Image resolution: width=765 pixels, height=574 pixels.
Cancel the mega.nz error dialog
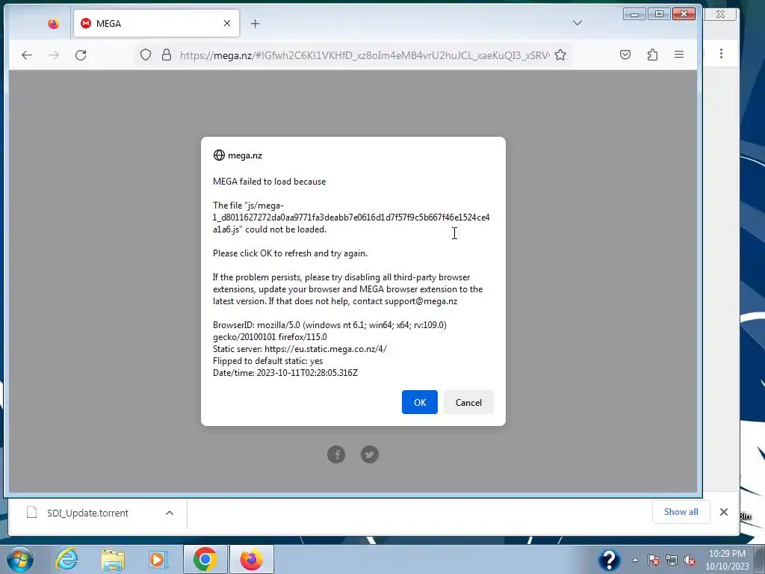tap(468, 402)
